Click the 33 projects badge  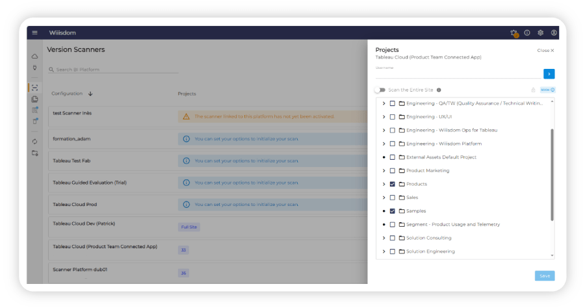tap(183, 250)
